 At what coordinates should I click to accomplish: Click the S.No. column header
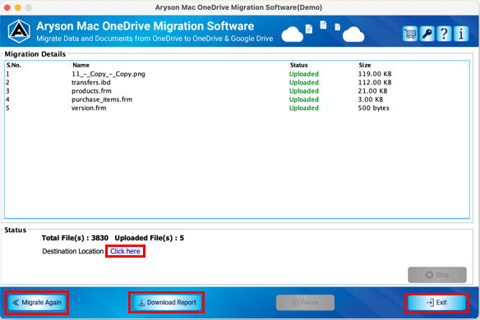coord(14,65)
